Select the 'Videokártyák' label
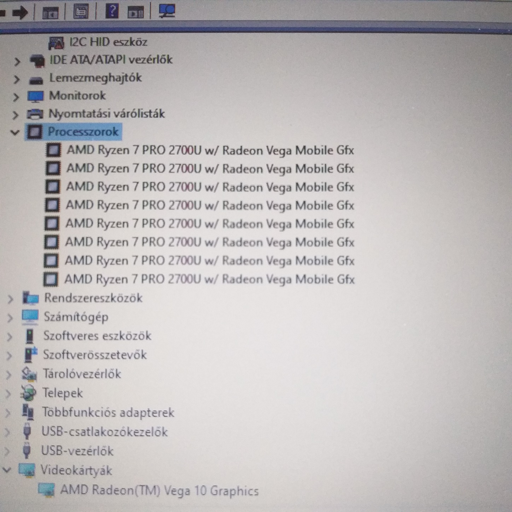The width and height of the screenshot is (512, 512). pyautogui.click(x=76, y=470)
